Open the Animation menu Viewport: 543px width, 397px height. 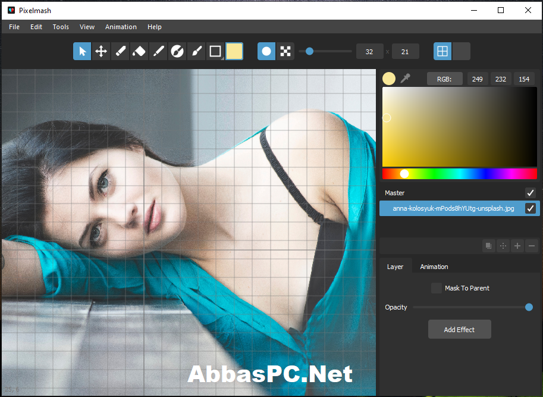[121, 27]
